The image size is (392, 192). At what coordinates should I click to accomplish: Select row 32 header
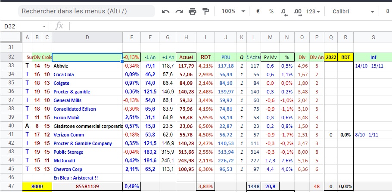[x=11, y=57]
